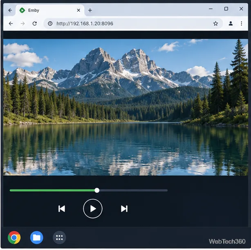
Task: Click the tab search back arrow in the tab strip
Action: pyautogui.click(x=10, y=10)
